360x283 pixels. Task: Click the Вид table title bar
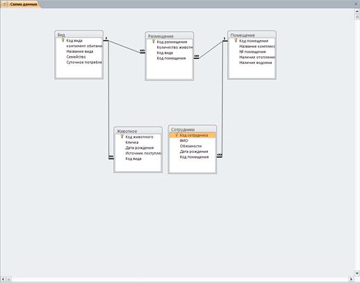point(79,35)
